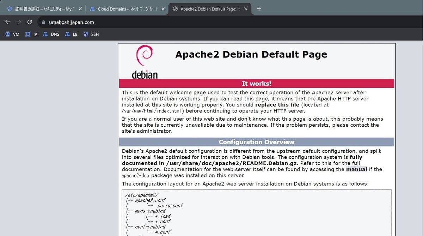Click the Configuration Overview heading

[257, 142]
